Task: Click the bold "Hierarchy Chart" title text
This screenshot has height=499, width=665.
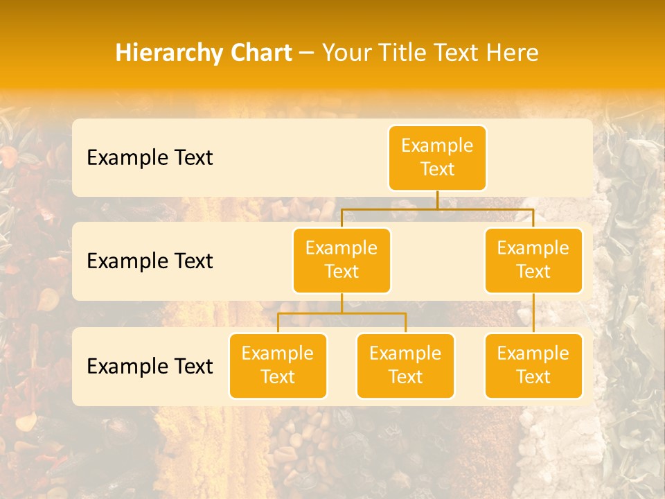Action: point(204,53)
